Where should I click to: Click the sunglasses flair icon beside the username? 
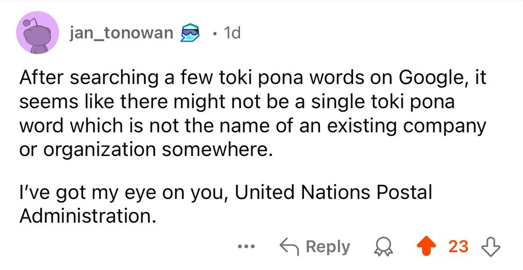point(190,34)
